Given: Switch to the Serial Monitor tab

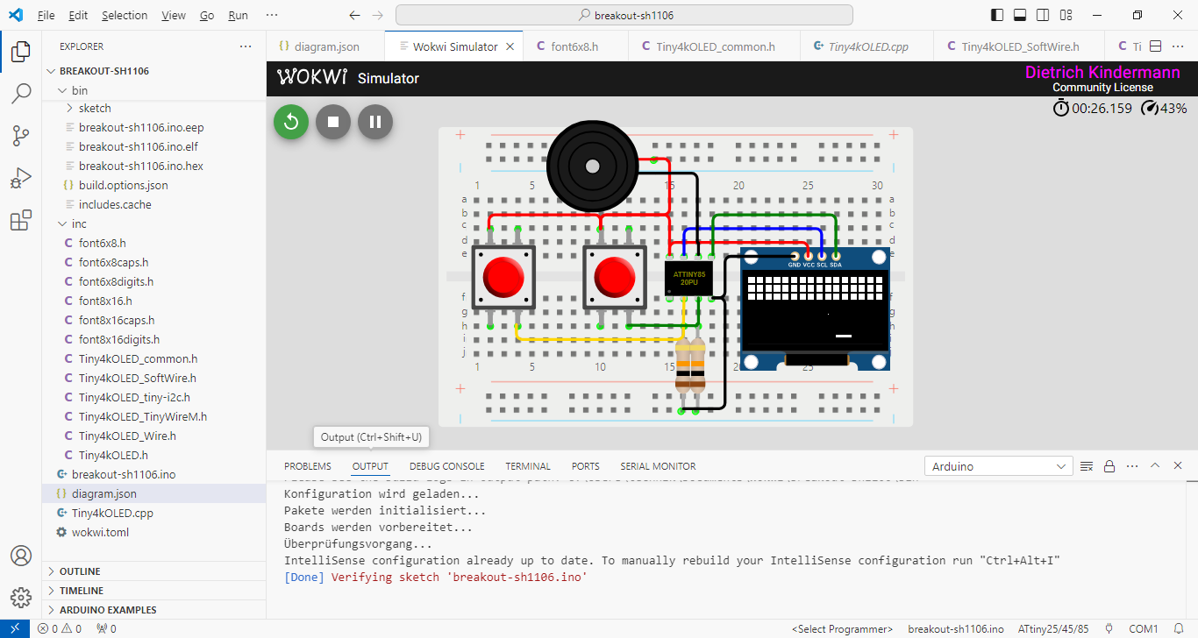Looking at the screenshot, I should (x=658, y=466).
